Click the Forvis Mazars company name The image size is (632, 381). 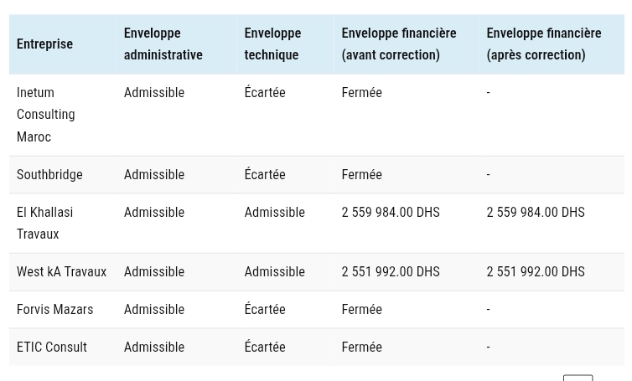click(x=54, y=309)
